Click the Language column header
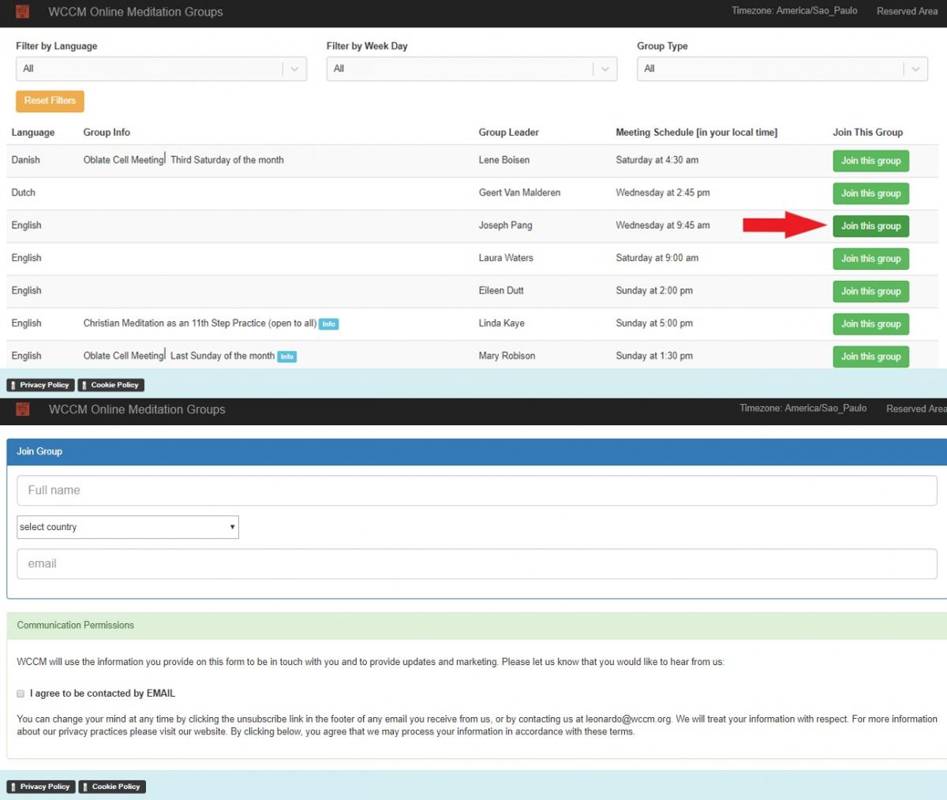The width and height of the screenshot is (947, 800). [x=33, y=133]
